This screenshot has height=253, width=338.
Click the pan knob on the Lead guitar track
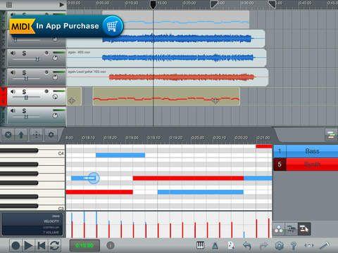55,77
